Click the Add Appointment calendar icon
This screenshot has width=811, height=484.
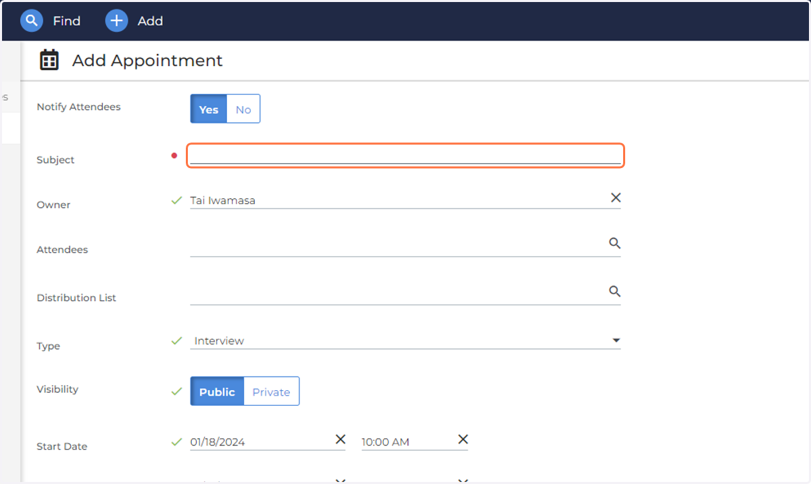pyautogui.click(x=49, y=60)
